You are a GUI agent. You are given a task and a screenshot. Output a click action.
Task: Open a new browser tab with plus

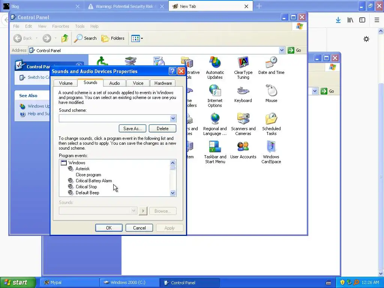[259, 6]
